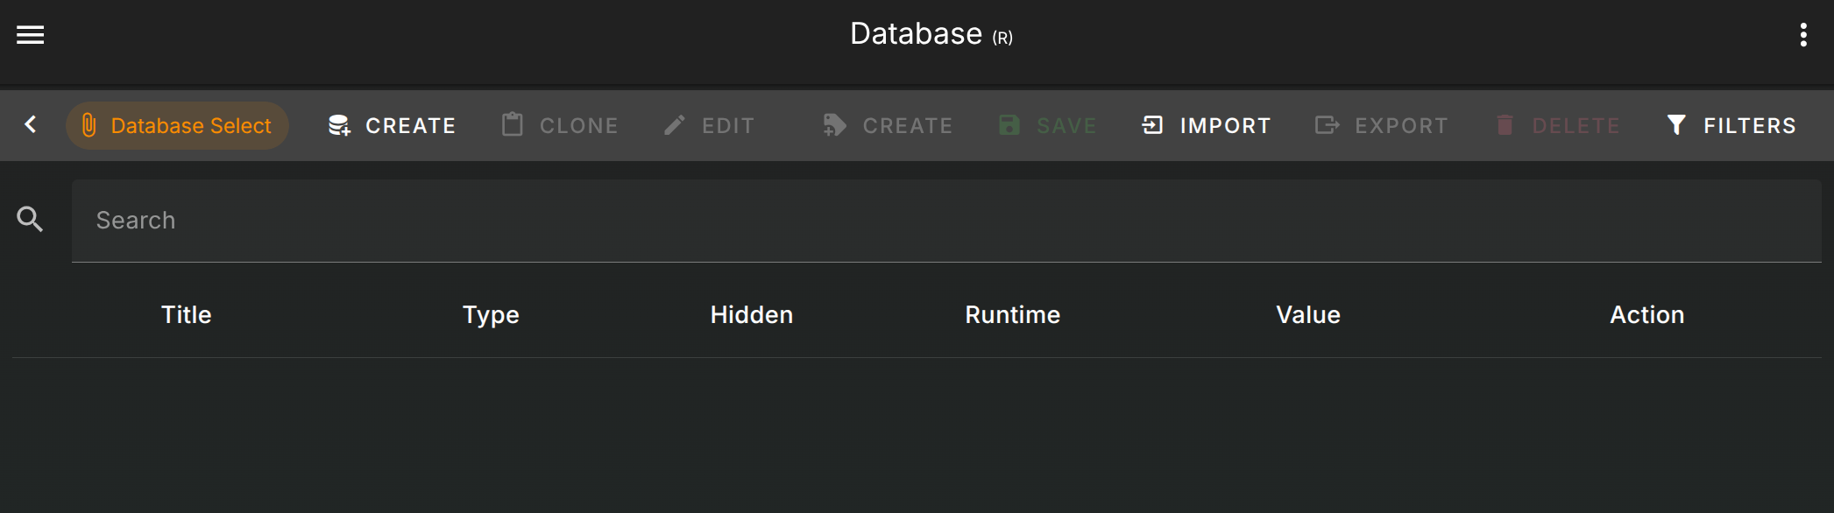Sort by the Type column header
Screen dimensions: 1834x513
coord(491,315)
